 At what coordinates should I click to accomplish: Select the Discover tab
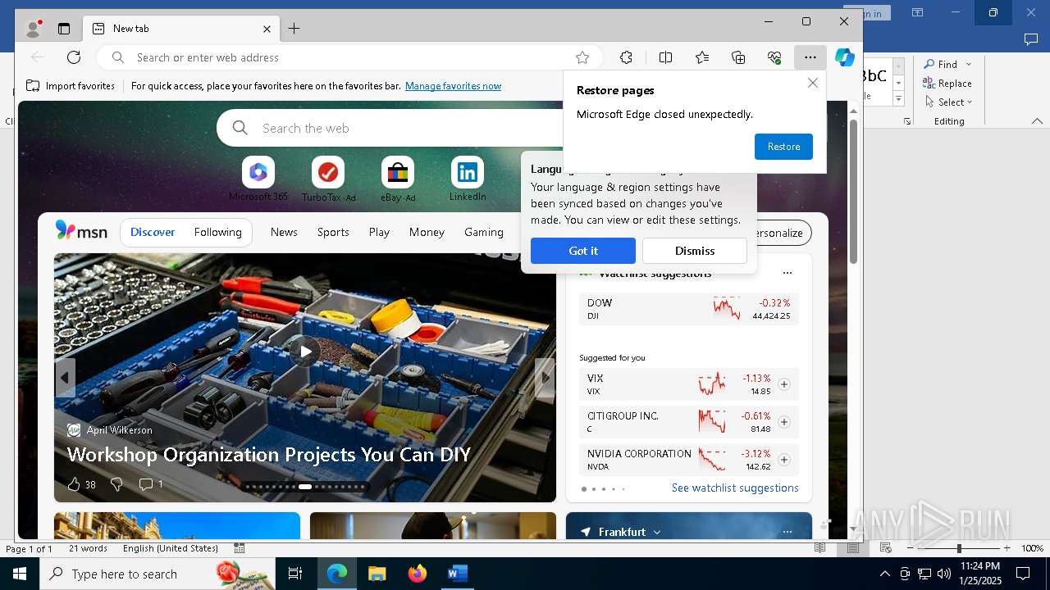(153, 232)
